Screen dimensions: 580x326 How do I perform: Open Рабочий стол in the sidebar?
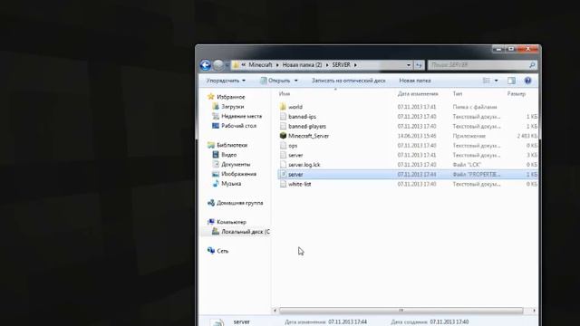[x=238, y=126]
